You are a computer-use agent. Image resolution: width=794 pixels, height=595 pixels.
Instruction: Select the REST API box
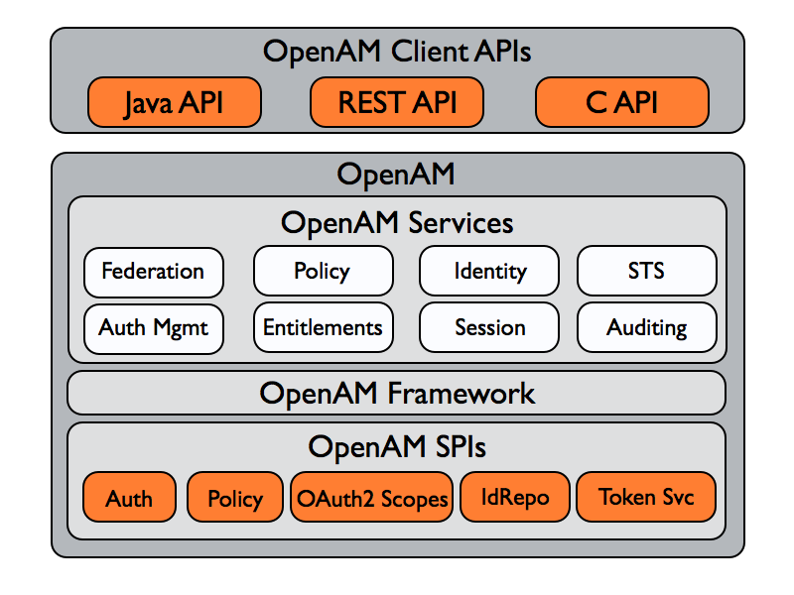[396, 102]
